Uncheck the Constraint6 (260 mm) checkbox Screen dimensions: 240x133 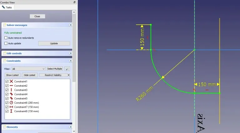7,103
